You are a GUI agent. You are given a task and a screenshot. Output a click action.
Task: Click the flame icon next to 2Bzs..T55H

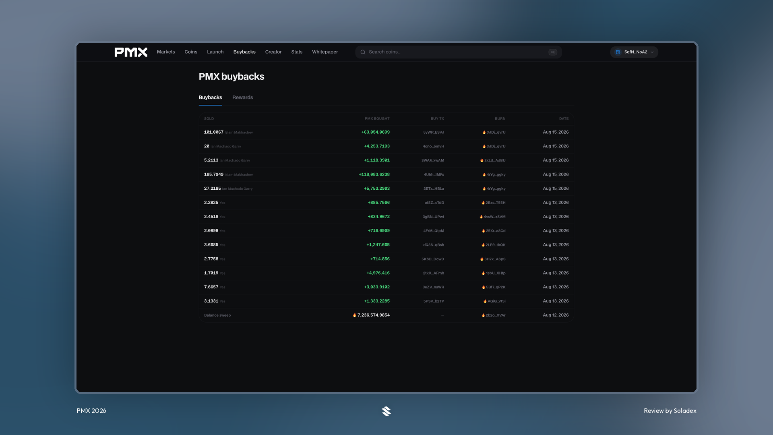click(x=483, y=203)
